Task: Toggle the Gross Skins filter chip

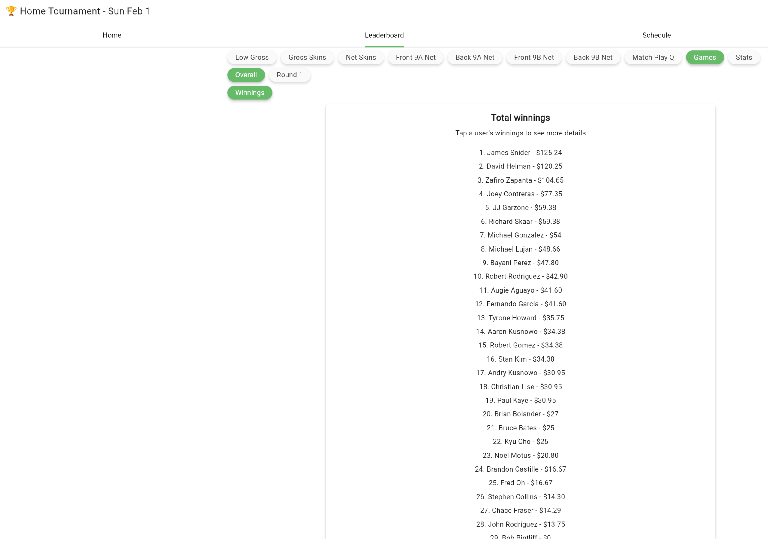Action: click(x=307, y=57)
